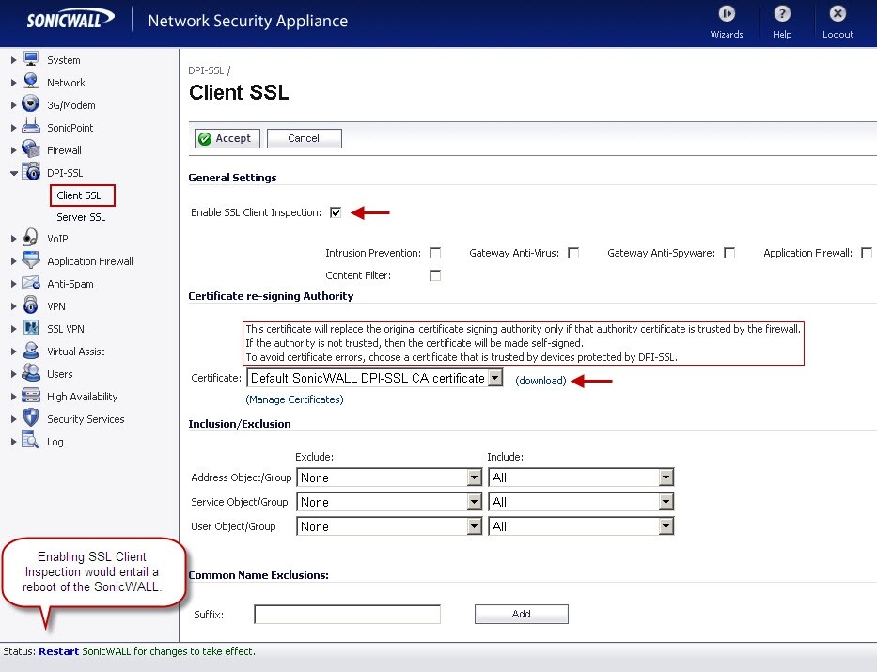Screen dimensions: 877x672
Task: Click the Help icon
Action: pyautogui.click(x=781, y=21)
